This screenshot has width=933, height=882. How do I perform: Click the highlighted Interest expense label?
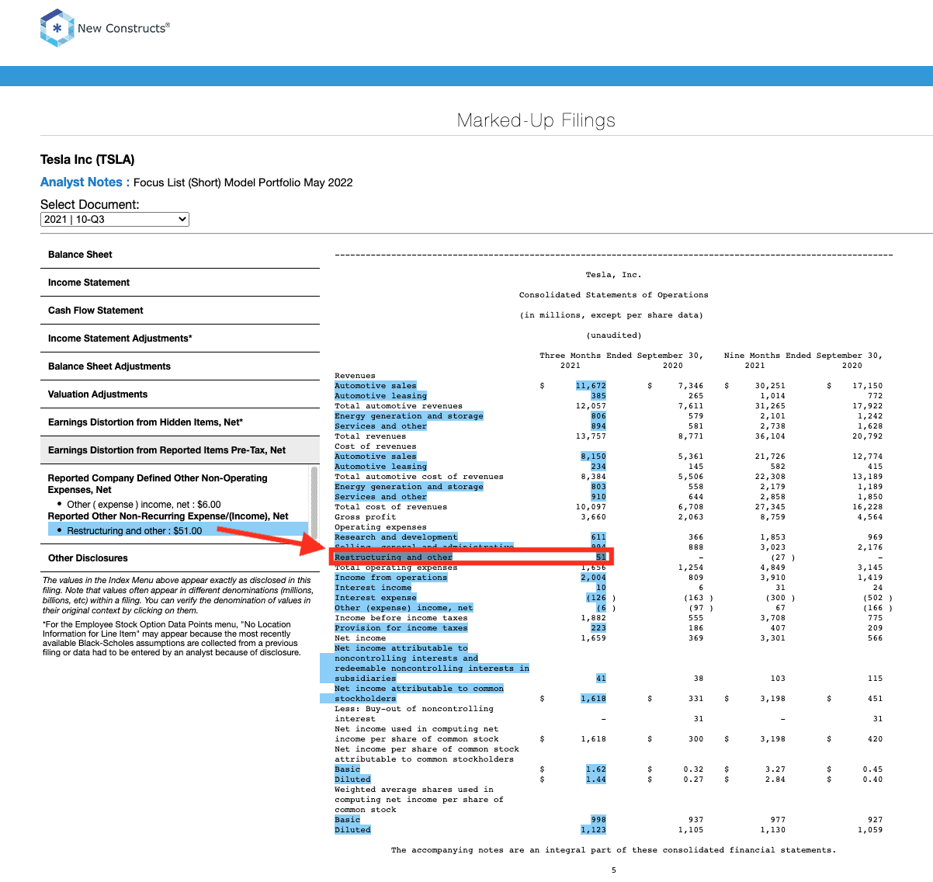(x=376, y=598)
